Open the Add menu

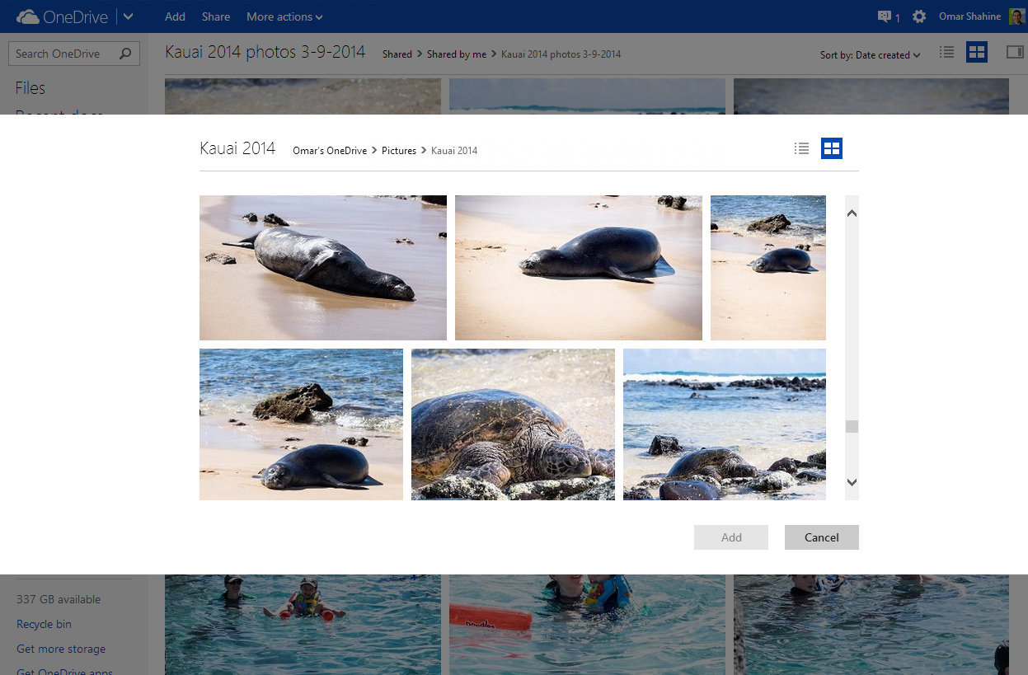(175, 16)
